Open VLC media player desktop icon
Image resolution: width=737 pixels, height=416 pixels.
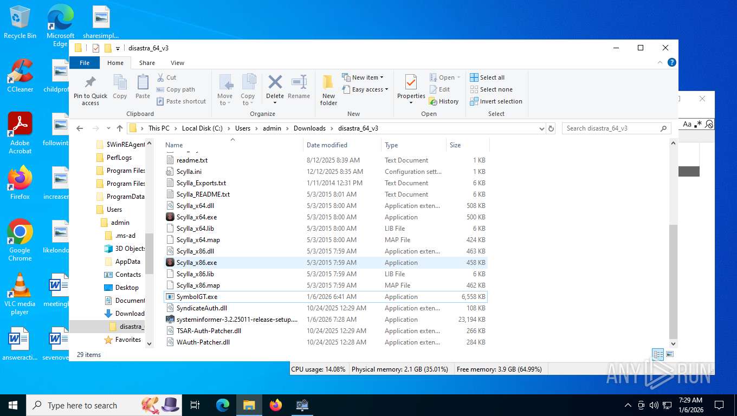[x=20, y=294]
